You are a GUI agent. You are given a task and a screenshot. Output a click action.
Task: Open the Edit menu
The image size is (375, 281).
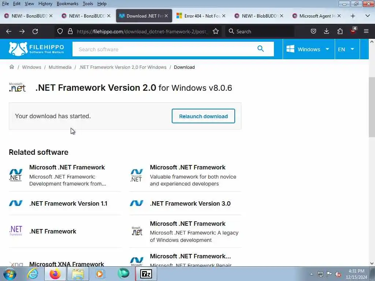point(17,4)
